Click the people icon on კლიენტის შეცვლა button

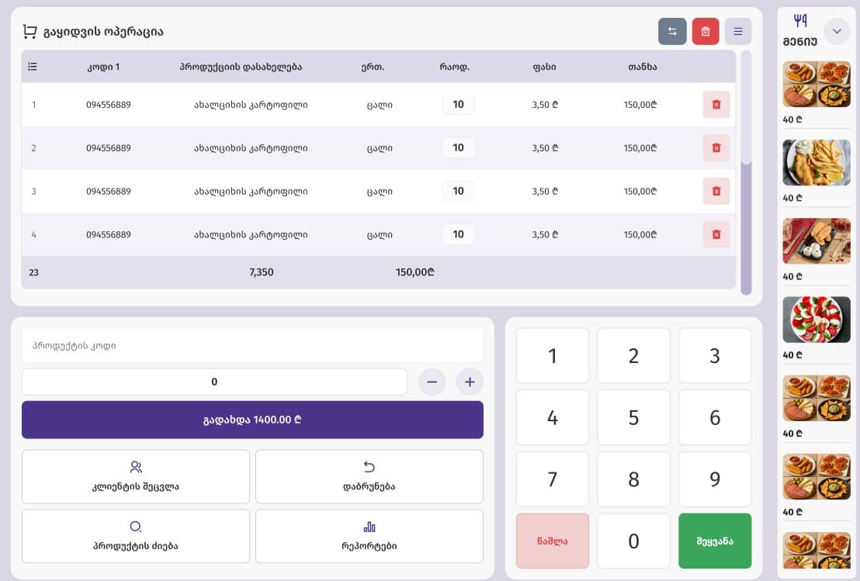coord(136,467)
